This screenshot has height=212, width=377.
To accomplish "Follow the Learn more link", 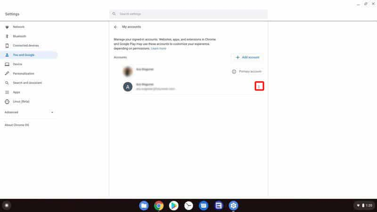I will [158, 49].
